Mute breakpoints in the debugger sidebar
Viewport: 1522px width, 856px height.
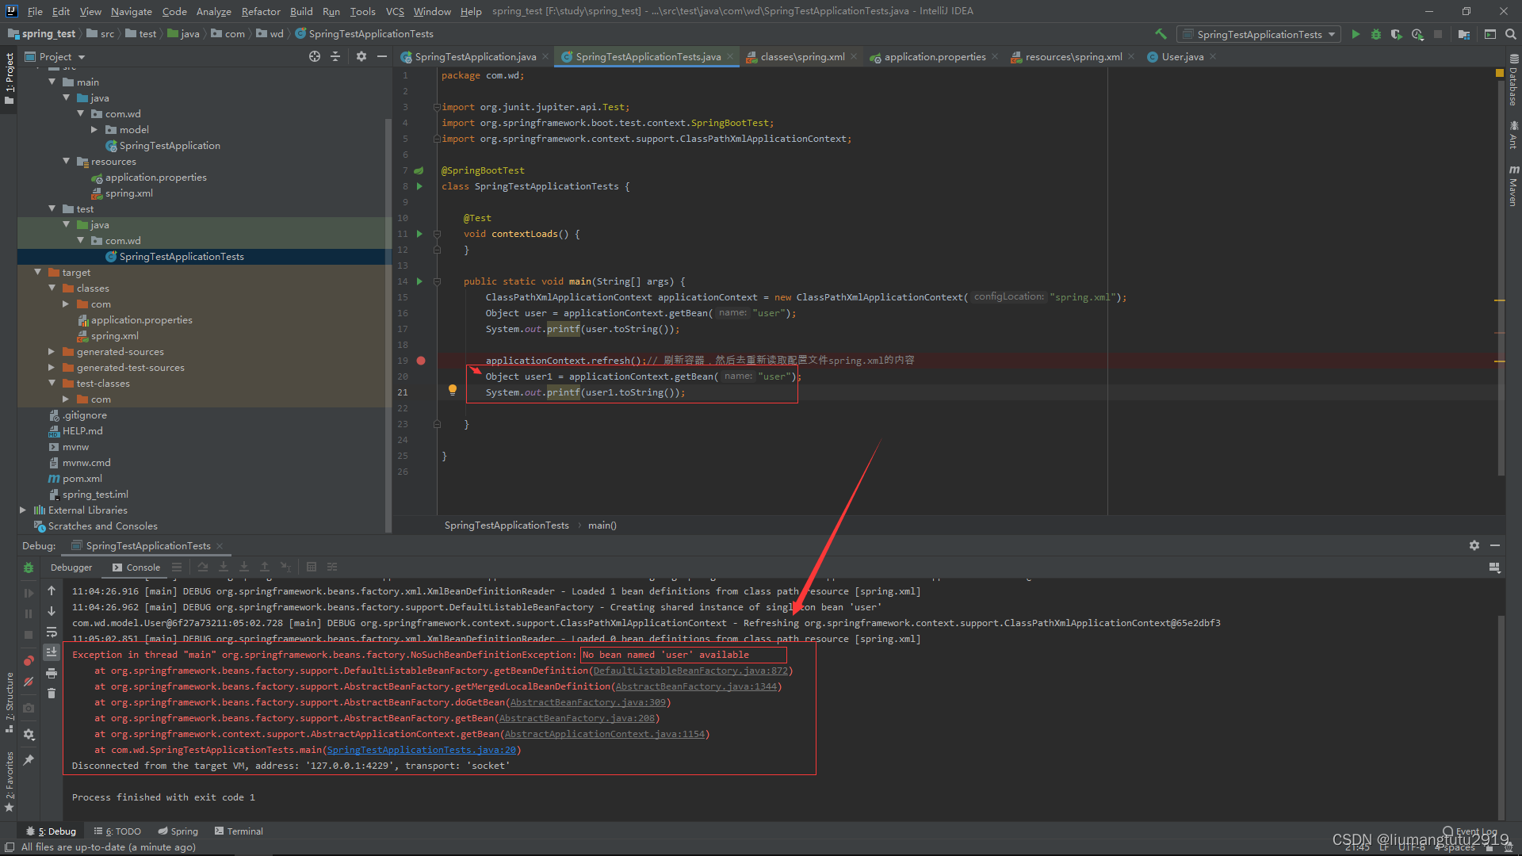coord(29,680)
